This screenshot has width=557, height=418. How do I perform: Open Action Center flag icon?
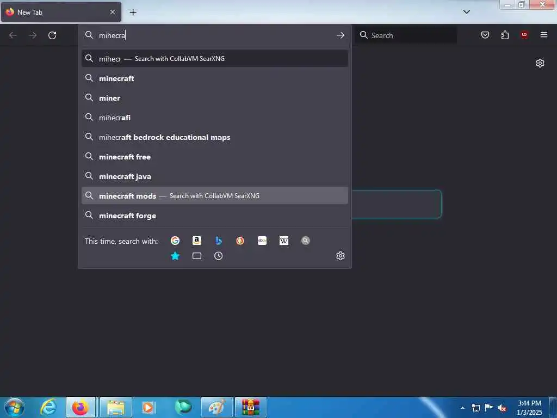[489, 408]
